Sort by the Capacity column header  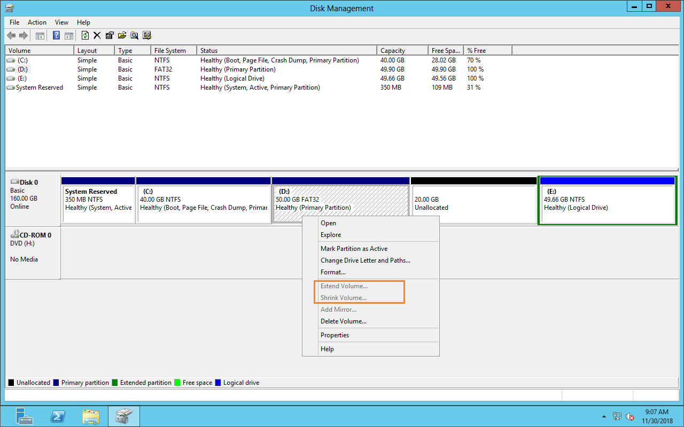click(x=402, y=51)
